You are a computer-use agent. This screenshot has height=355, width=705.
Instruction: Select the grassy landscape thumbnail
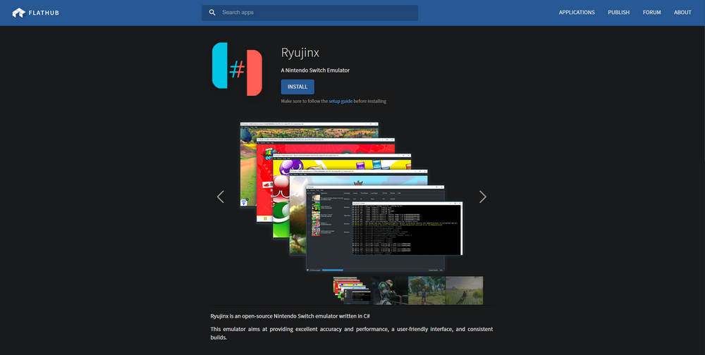[x=465, y=291]
